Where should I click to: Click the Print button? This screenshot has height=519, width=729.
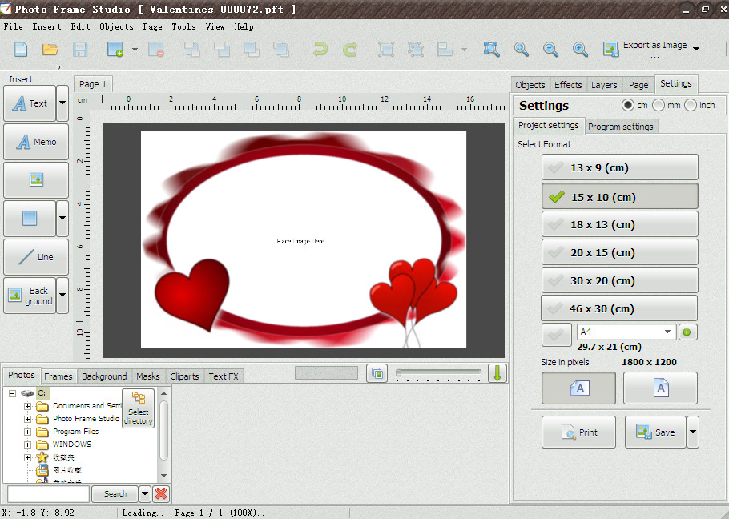click(578, 432)
